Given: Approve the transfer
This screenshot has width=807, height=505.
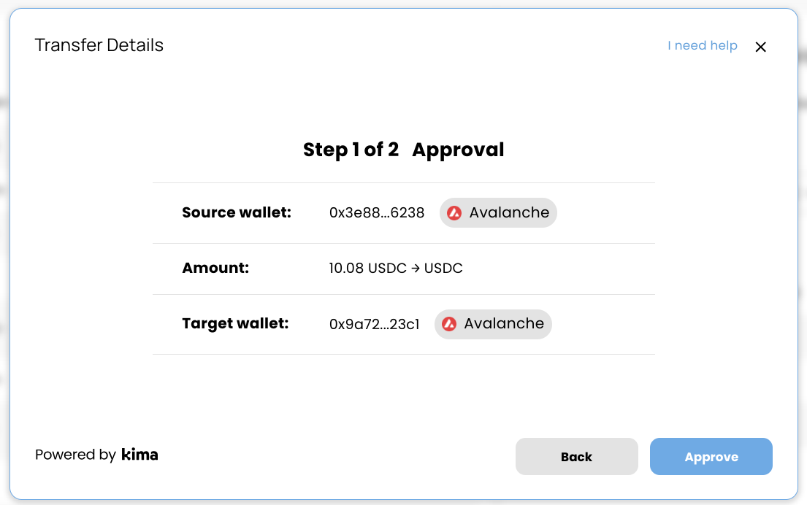Looking at the screenshot, I should click(711, 457).
